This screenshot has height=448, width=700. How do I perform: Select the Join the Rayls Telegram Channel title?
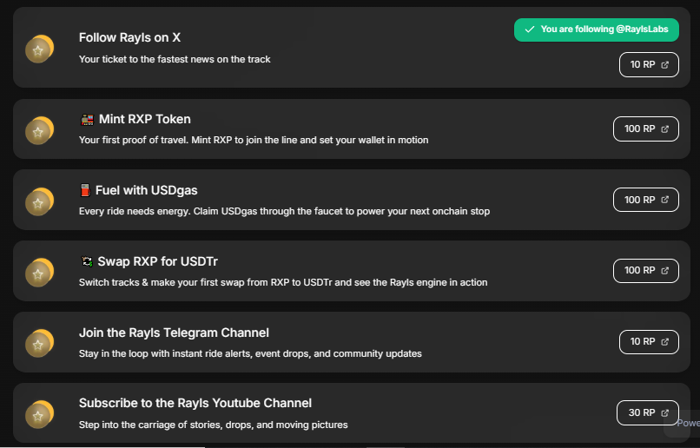[174, 333]
